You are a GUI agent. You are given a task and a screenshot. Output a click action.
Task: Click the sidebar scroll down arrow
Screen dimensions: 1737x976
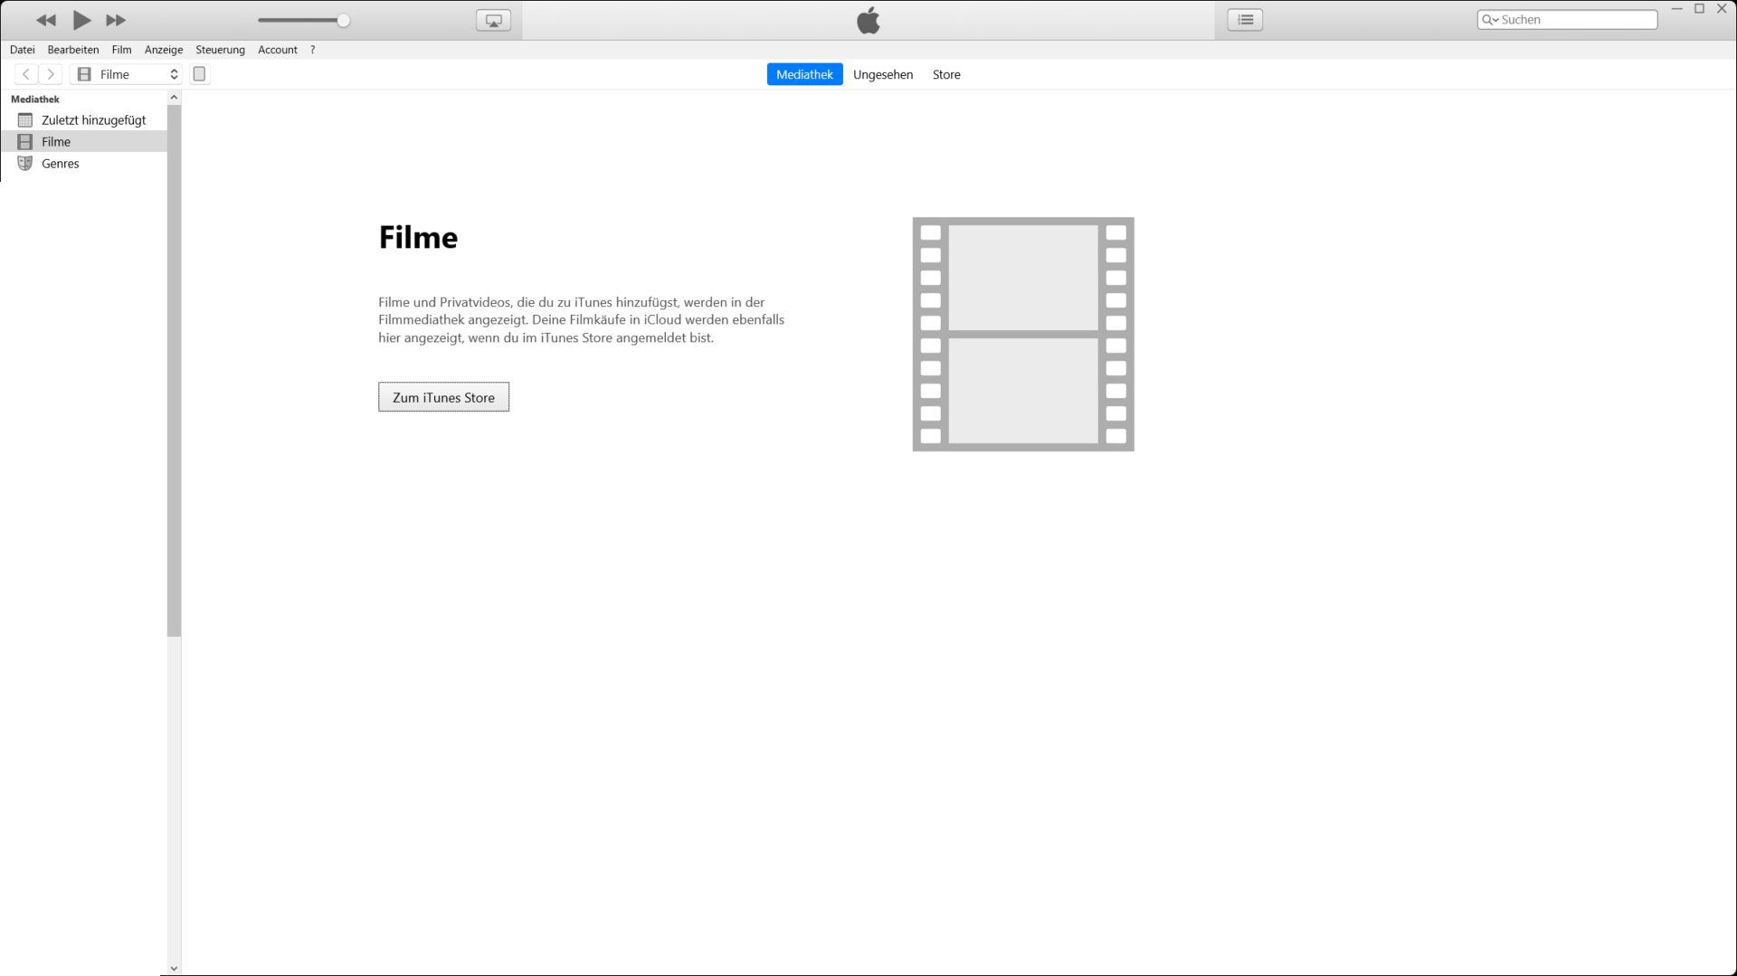(x=174, y=969)
